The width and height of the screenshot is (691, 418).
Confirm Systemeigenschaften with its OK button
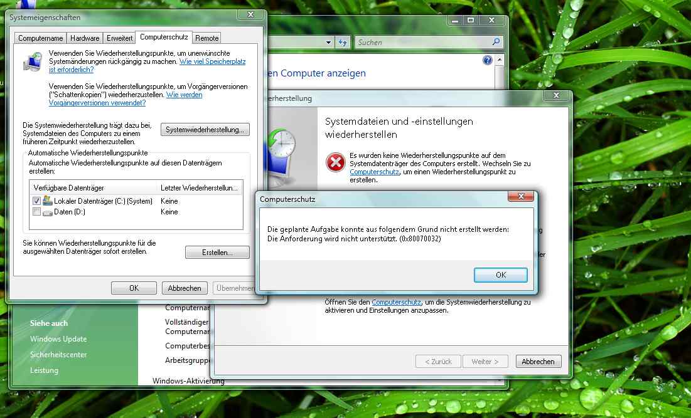(134, 288)
